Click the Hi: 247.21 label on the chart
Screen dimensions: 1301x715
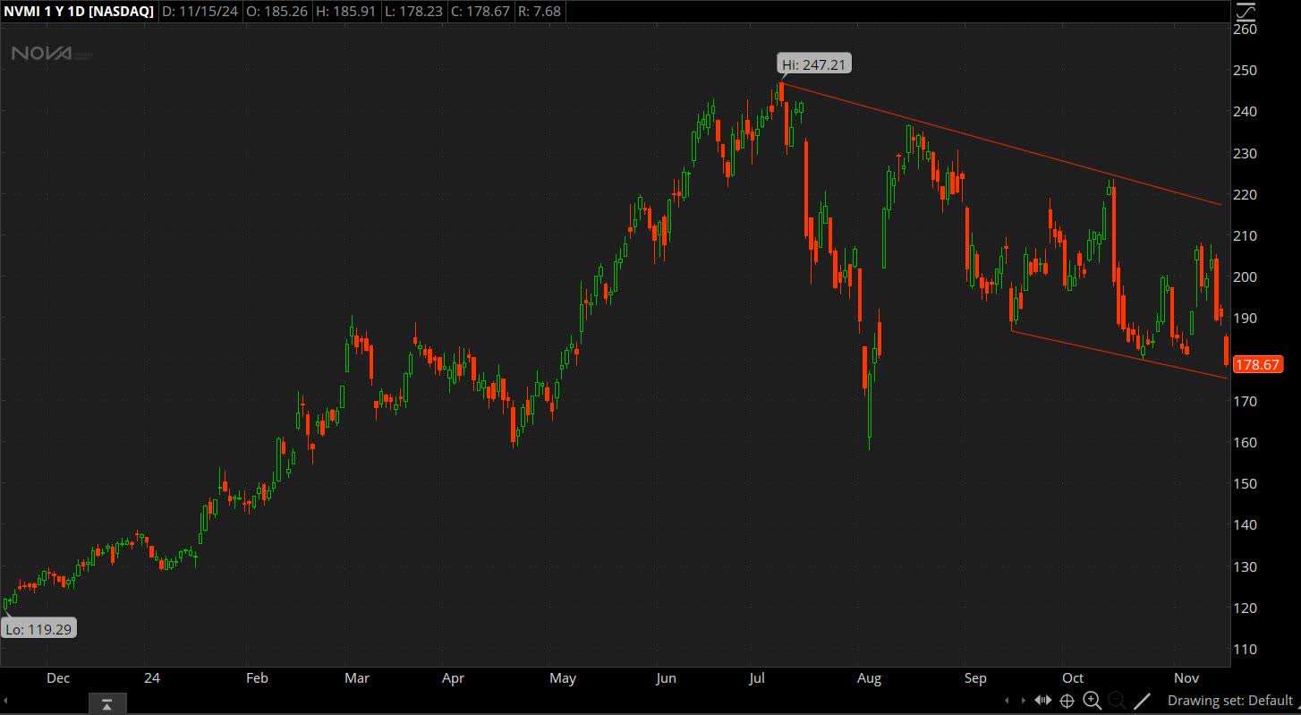tap(812, 64)
